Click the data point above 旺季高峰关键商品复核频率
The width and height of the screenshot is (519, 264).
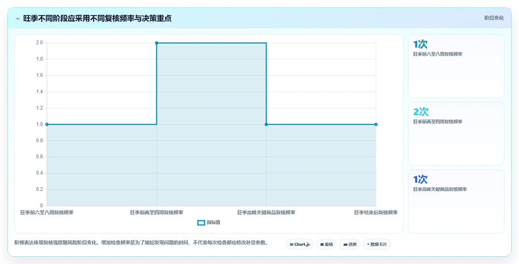(x=266, y=124)
